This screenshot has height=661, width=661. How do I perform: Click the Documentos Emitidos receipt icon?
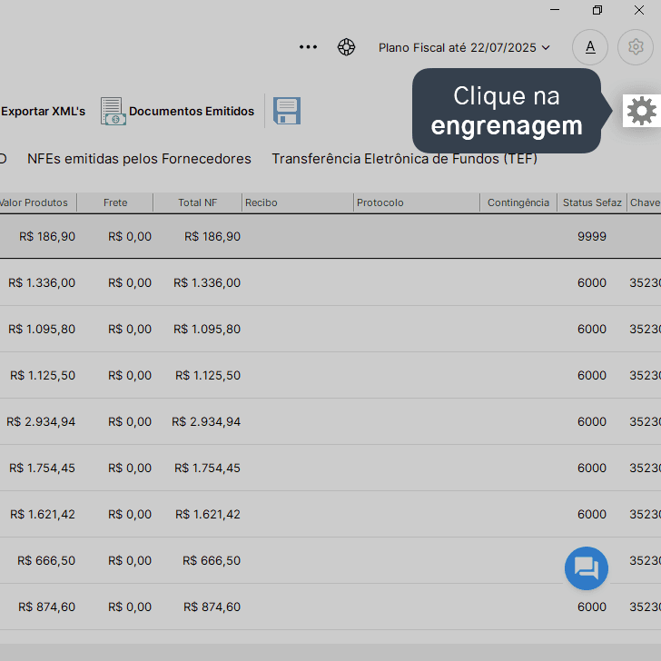pyautogui.click(x=113, y=112)
